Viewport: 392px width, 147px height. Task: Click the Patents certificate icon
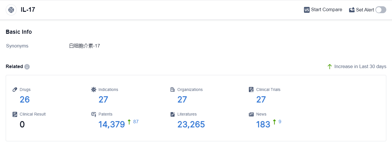(x=94, y=114)
